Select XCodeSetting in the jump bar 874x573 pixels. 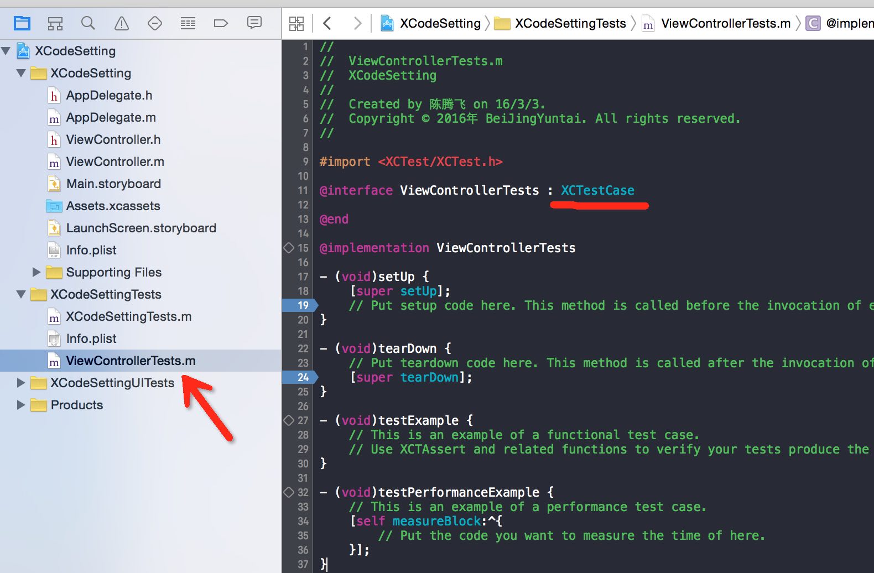[x=440, y=23]
